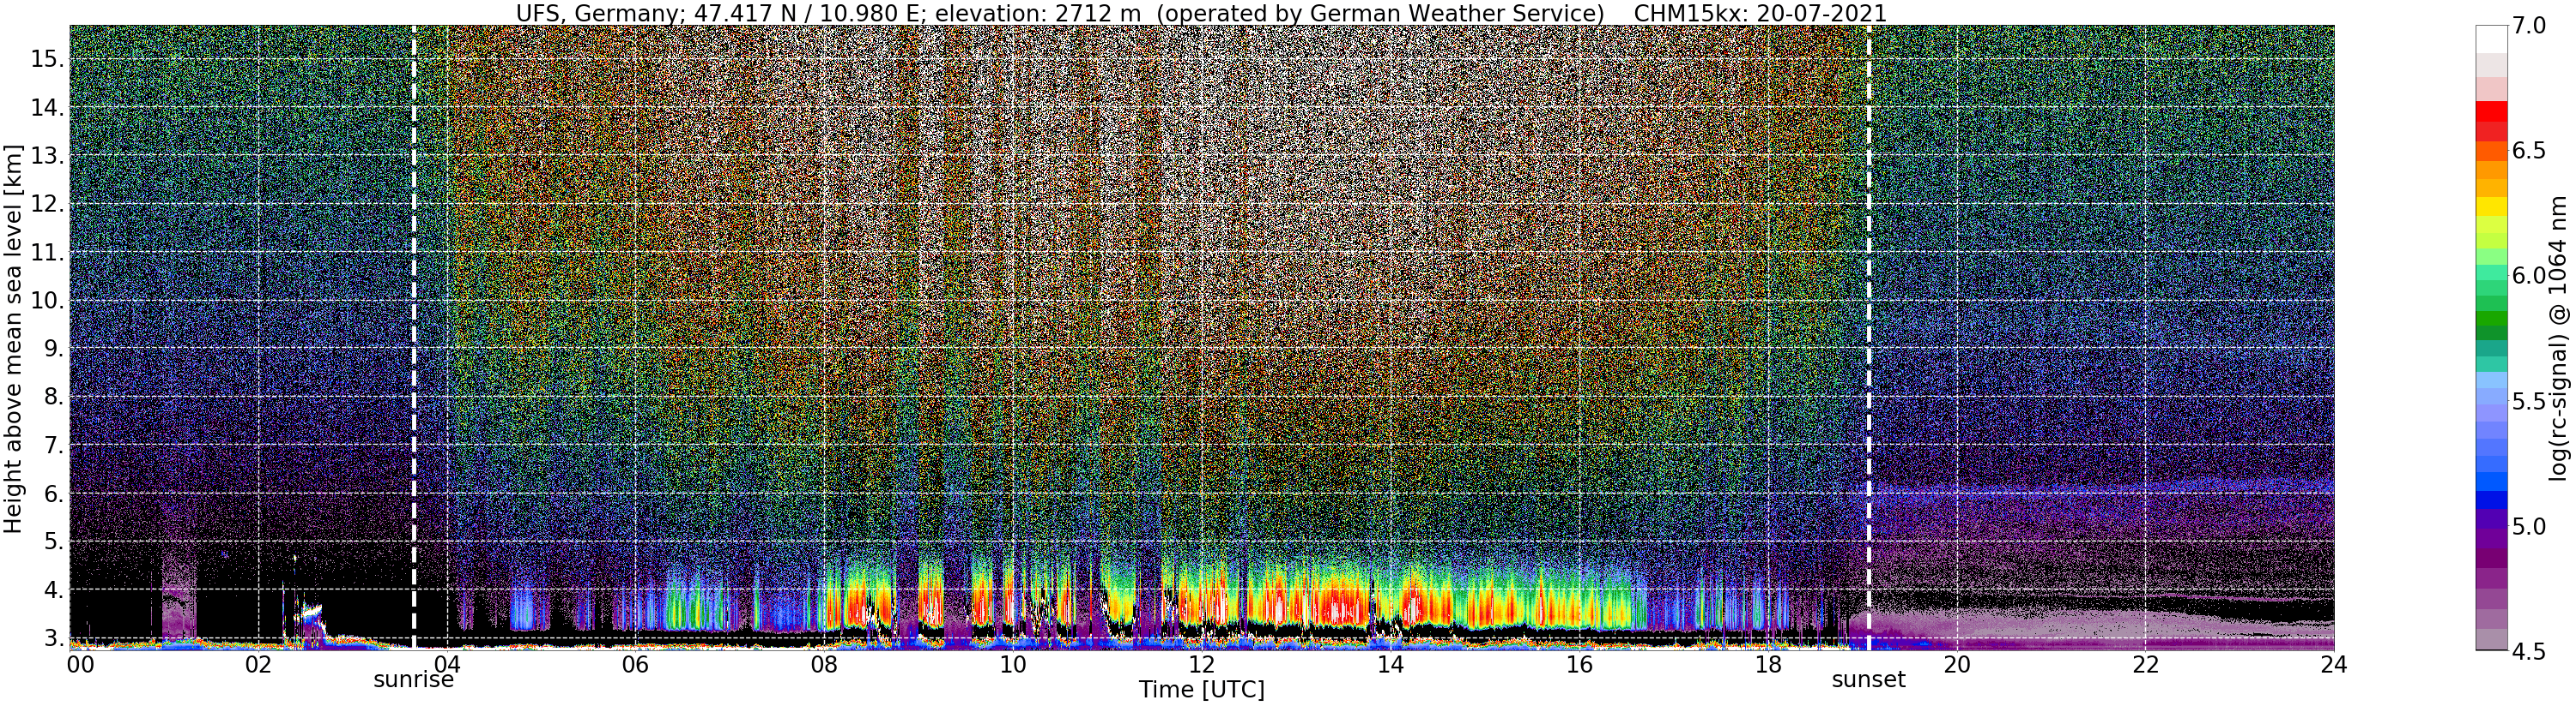Click the 12. height tick label
Screen dimensions: 2576x706
tap(47, 204)
